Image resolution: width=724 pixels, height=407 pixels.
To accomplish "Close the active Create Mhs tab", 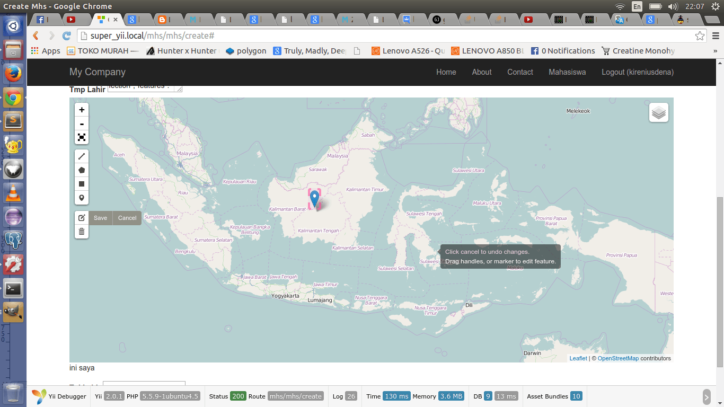I will coord(115,20).
